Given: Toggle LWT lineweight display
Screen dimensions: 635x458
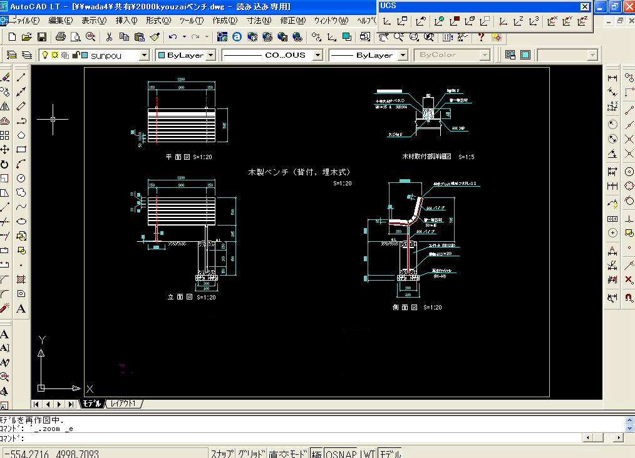Looking at the screenshot, I should click(x=368, y=454).
